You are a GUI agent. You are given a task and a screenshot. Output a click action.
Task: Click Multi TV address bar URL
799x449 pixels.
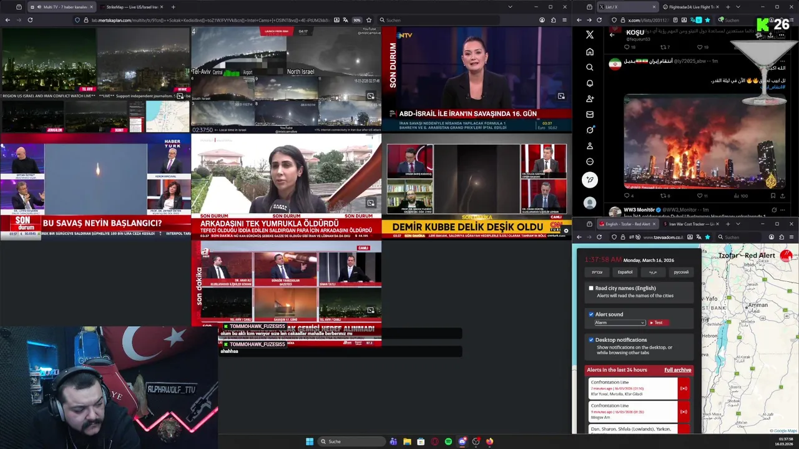point(212,20)
